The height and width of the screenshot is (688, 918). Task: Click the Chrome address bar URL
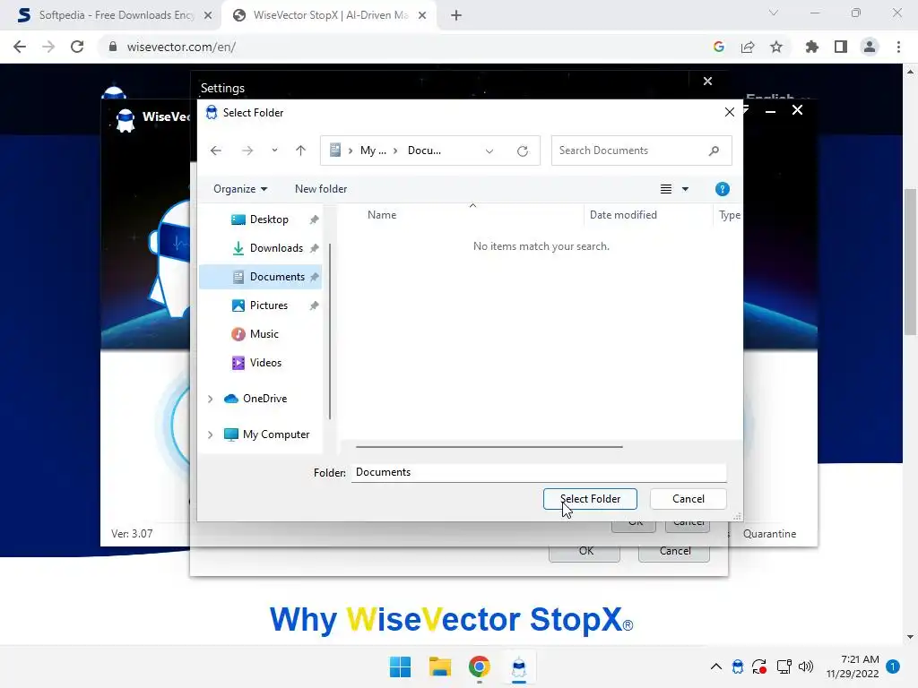(181, 47)
